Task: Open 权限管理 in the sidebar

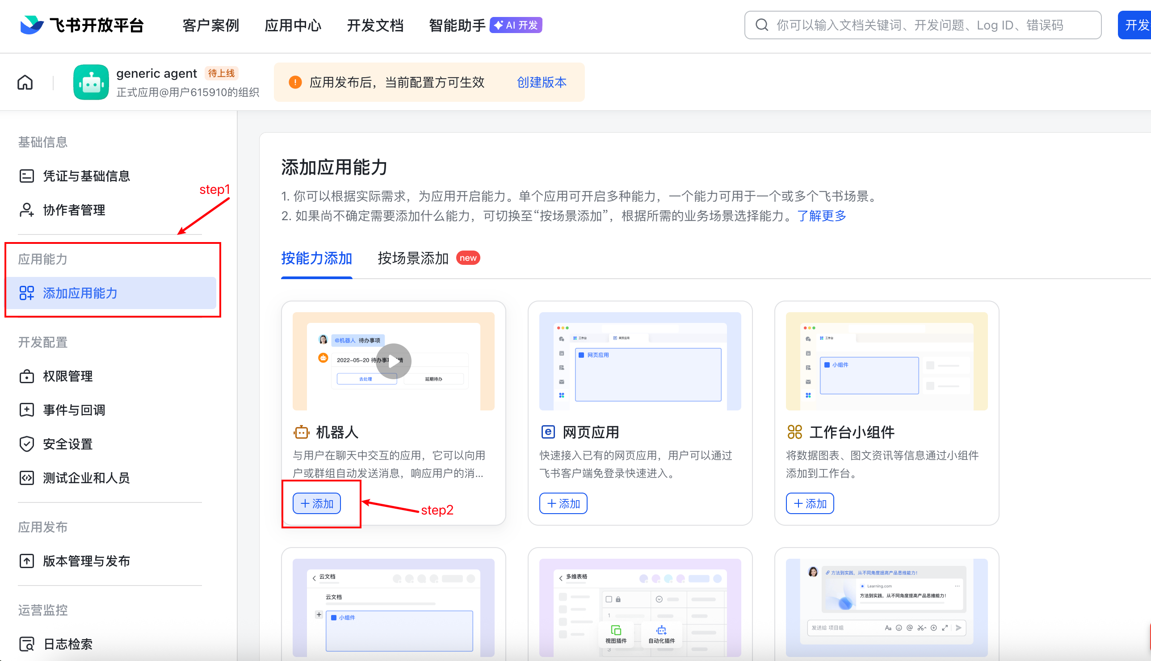Action: 67,377
